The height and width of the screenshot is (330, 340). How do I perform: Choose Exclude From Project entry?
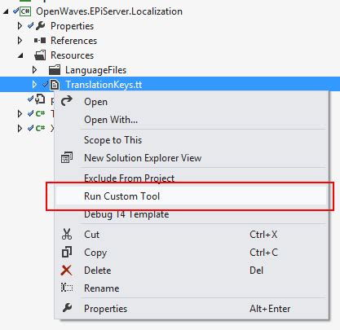click(130, 178)
